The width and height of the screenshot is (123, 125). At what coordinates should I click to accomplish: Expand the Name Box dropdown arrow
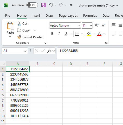click(x=25, y=51)
